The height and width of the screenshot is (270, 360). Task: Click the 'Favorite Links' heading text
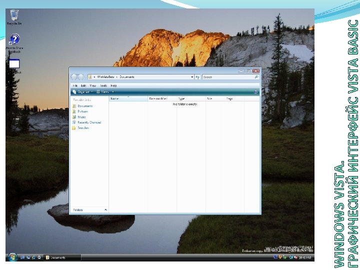[82, 100]
